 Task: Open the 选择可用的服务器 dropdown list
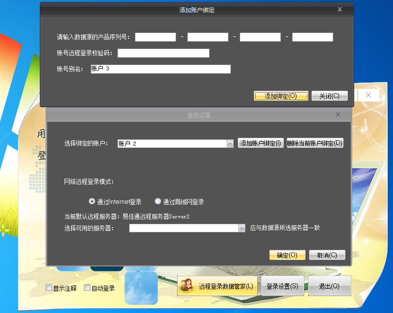coord(242,228)
